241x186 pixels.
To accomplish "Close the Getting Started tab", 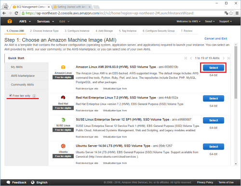I will 90,7.
